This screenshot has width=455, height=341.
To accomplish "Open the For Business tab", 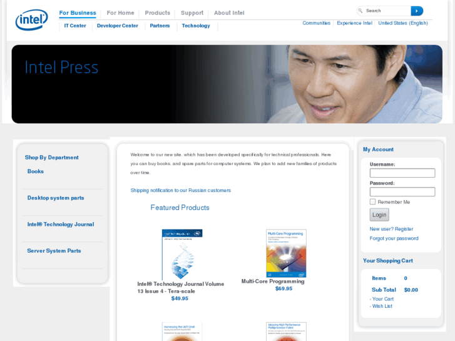I will point(78,13).
